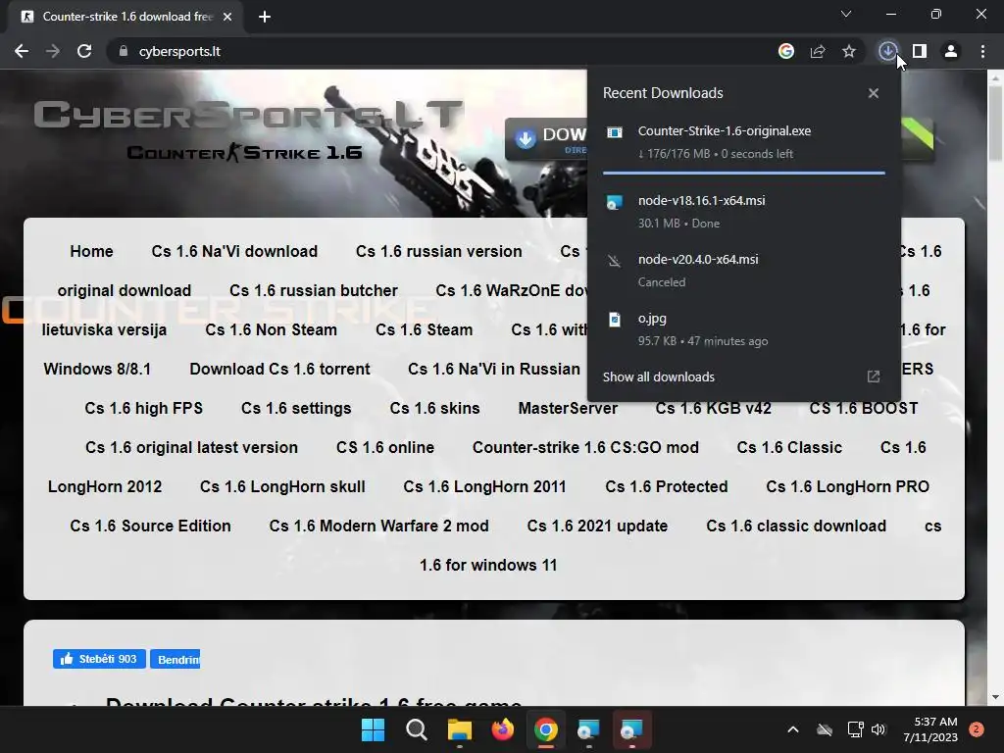Open Cs 1.6 settings link
The height and width of the screenshot is (753, 1004).
pos(296,408)
